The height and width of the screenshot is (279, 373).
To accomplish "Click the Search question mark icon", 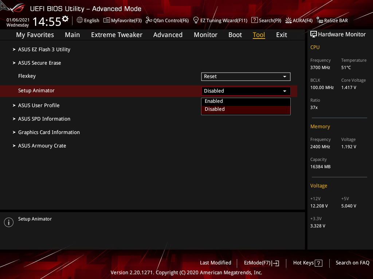I will (x=254, y=20).
